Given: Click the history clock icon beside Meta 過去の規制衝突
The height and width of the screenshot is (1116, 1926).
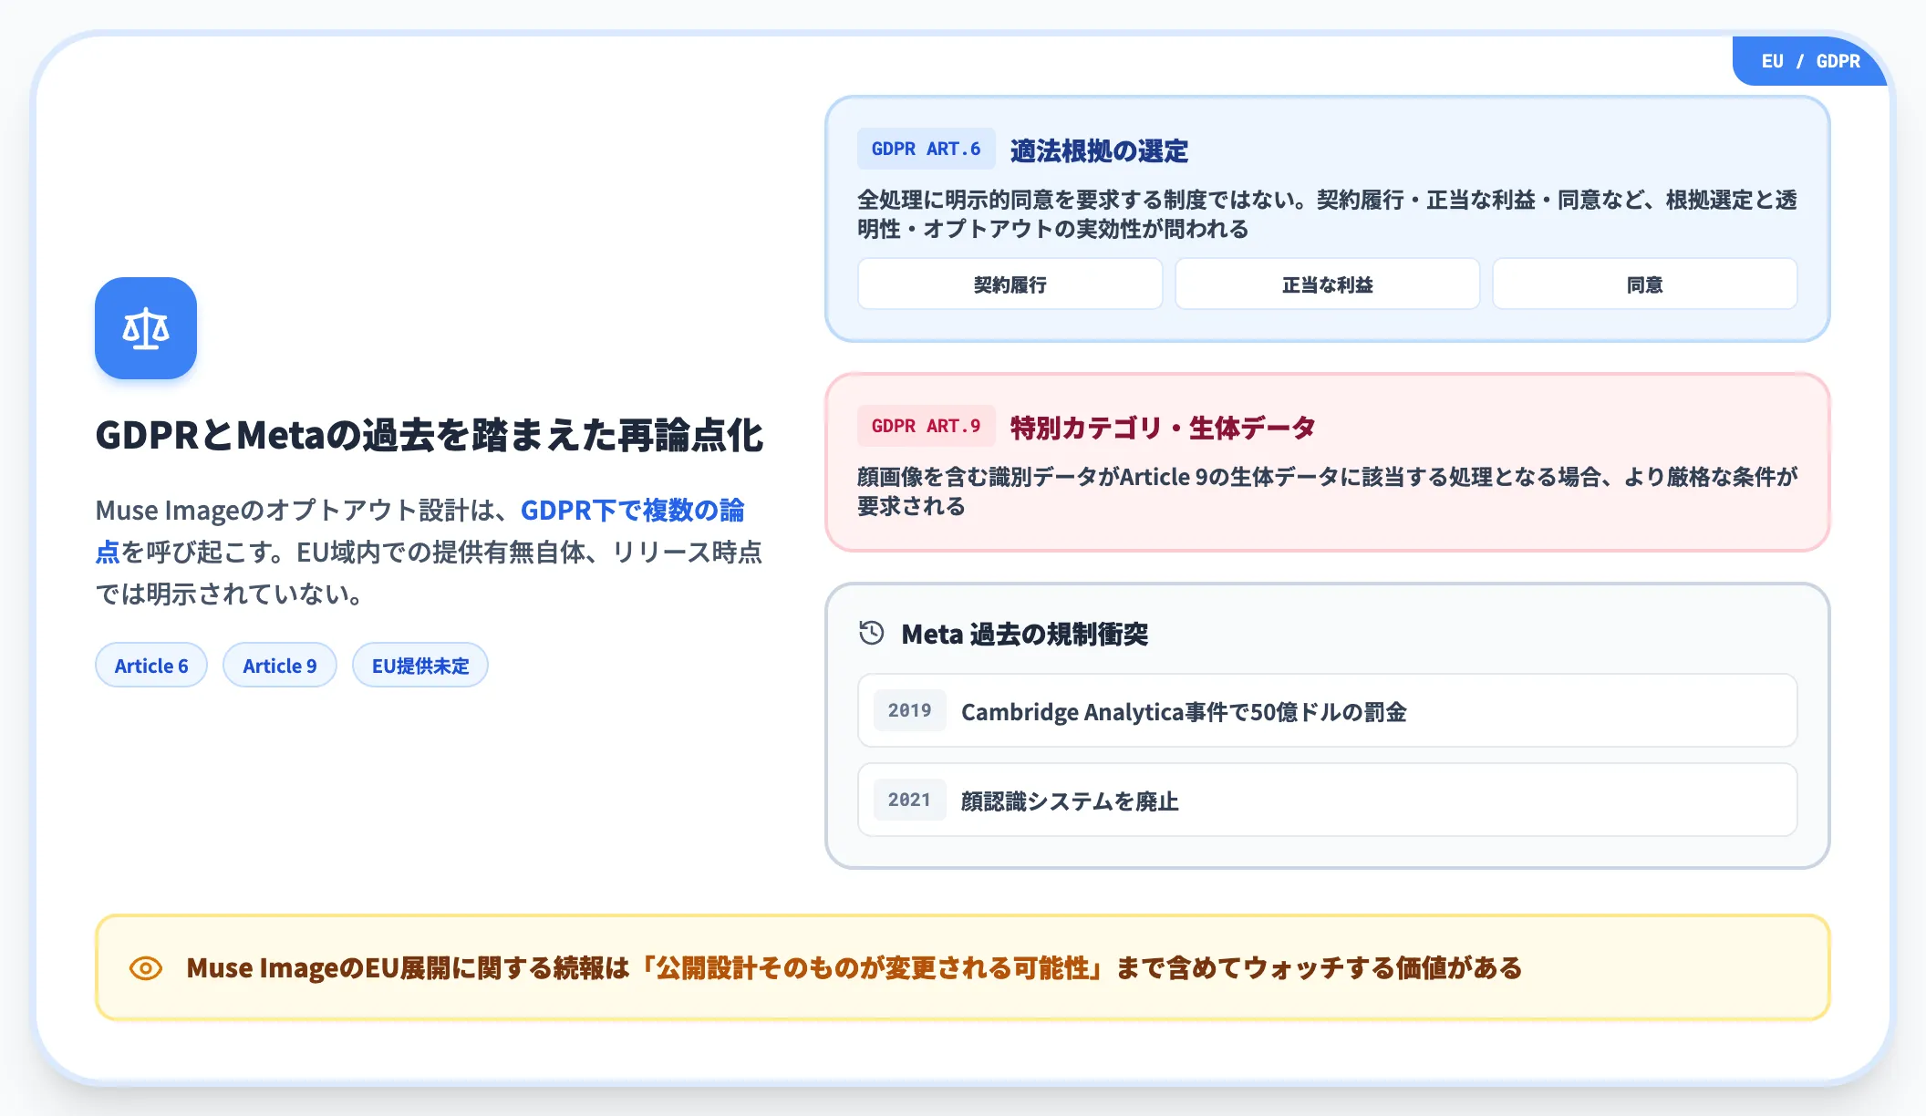Looking at the screenshot, I should 872,633.
